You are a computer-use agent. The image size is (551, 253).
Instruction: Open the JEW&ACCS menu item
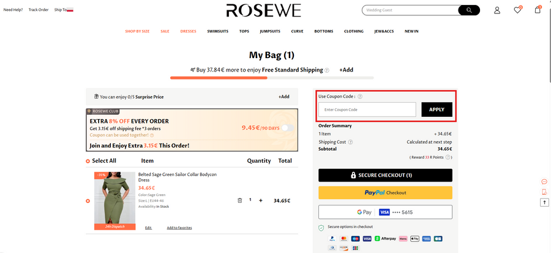pos(384,31)
